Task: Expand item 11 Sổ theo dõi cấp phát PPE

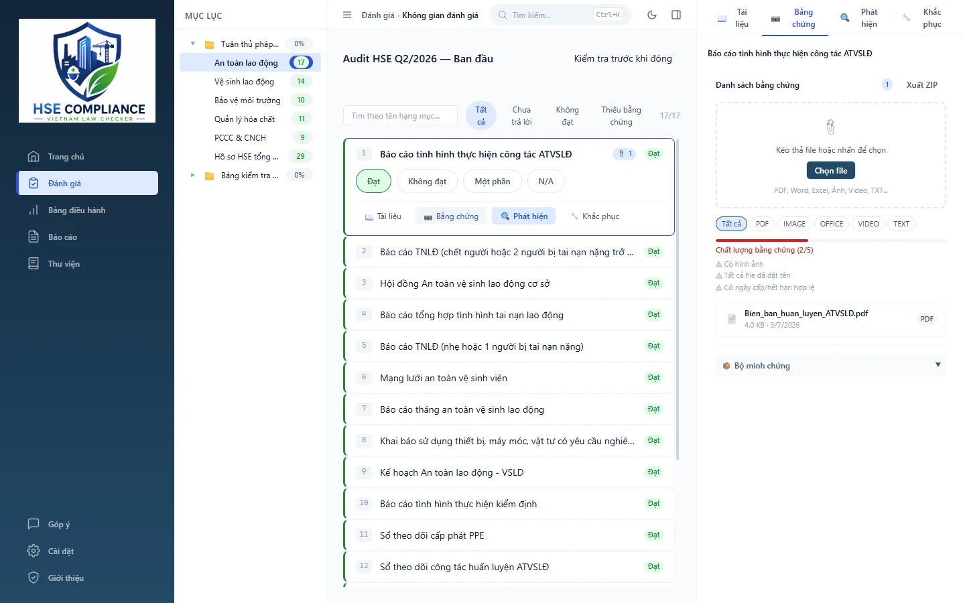Action: [509, 535]
